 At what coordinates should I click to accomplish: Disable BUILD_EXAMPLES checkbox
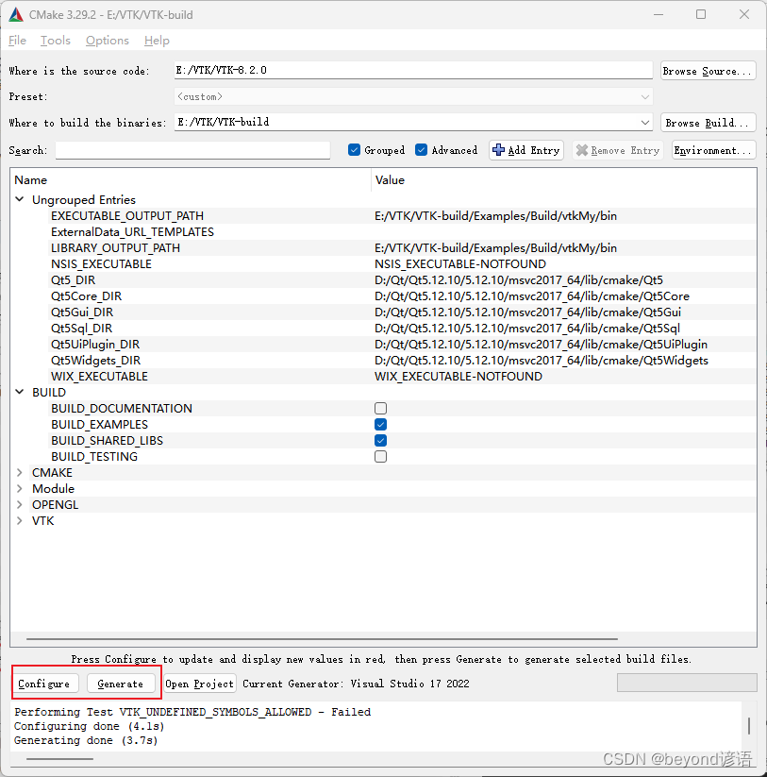pyautogui.click(x=381, y=425)
